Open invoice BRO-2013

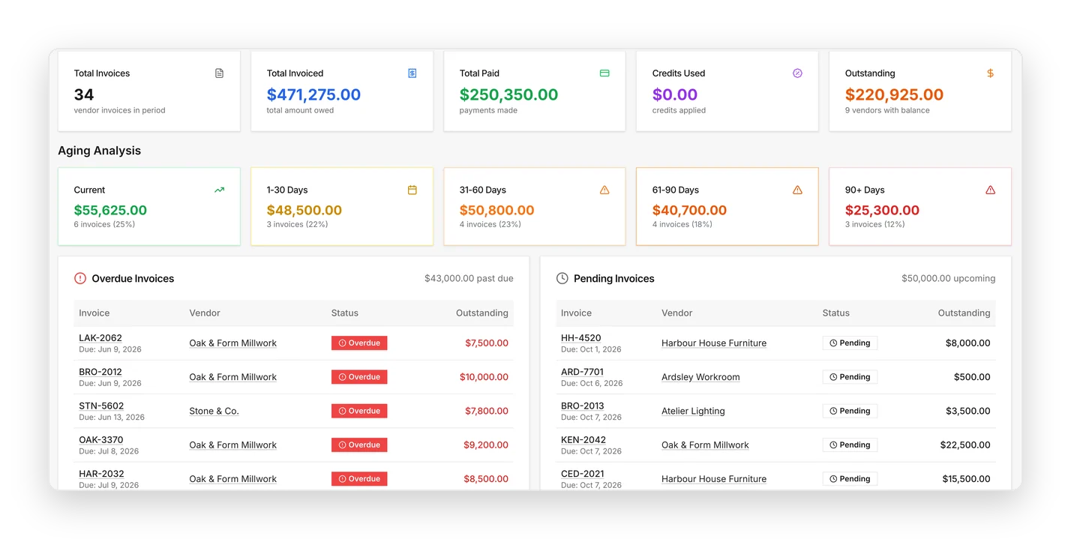point(583,406)
